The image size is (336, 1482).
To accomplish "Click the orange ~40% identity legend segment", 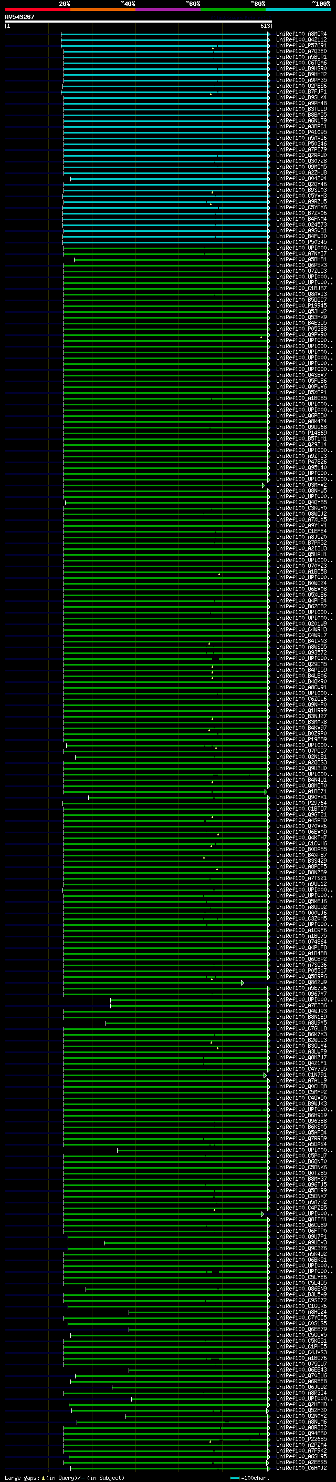I will 103,9.
